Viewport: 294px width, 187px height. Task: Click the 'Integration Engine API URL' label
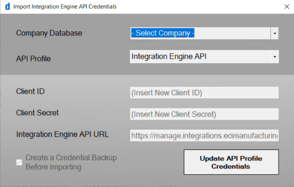click(62, 134)
